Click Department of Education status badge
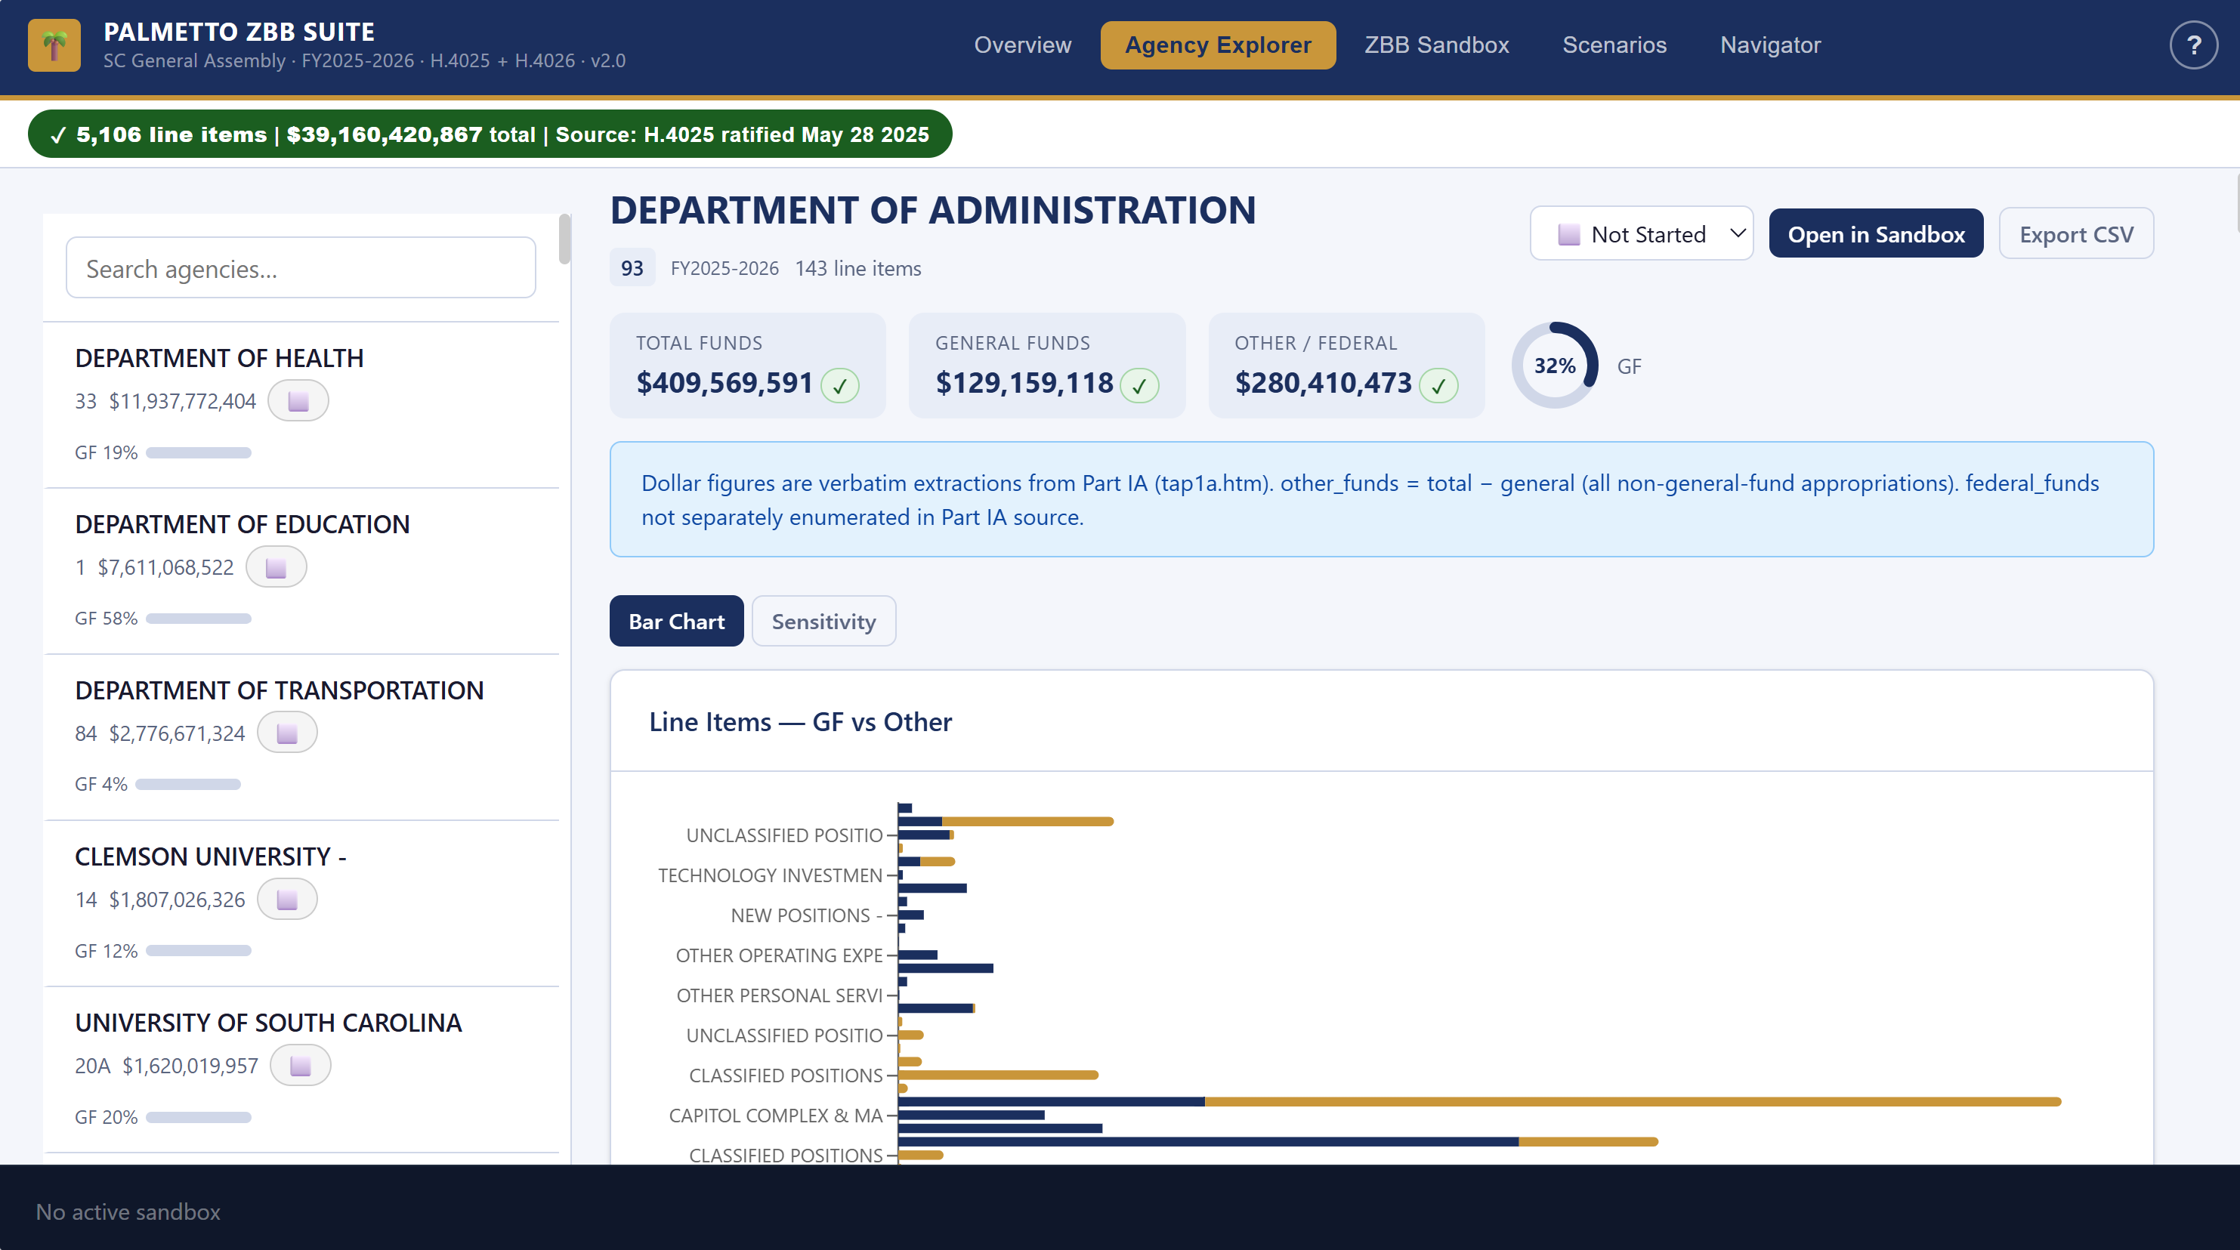Screen dimensions: 2240x1250 tap(276, 566)
